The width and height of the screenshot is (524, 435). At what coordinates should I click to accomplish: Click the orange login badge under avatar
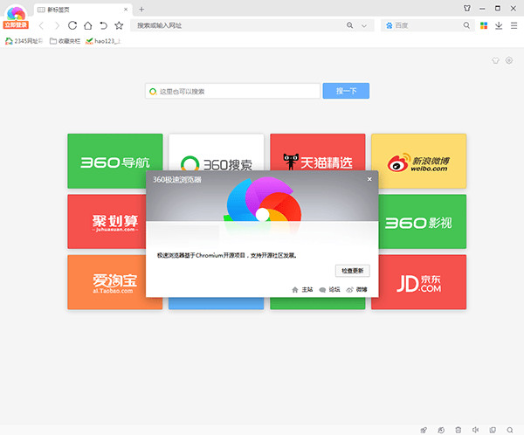pos(16,25)
